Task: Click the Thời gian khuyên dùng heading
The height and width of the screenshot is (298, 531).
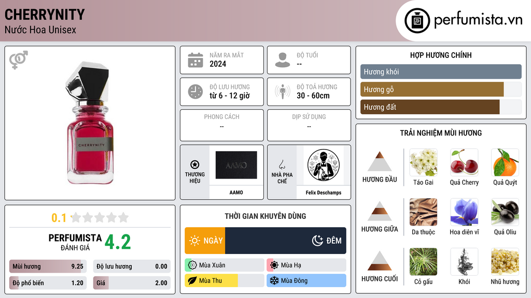Action: tap(265, 216)
